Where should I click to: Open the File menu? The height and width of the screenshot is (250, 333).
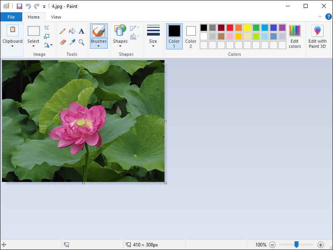[11, 17]
